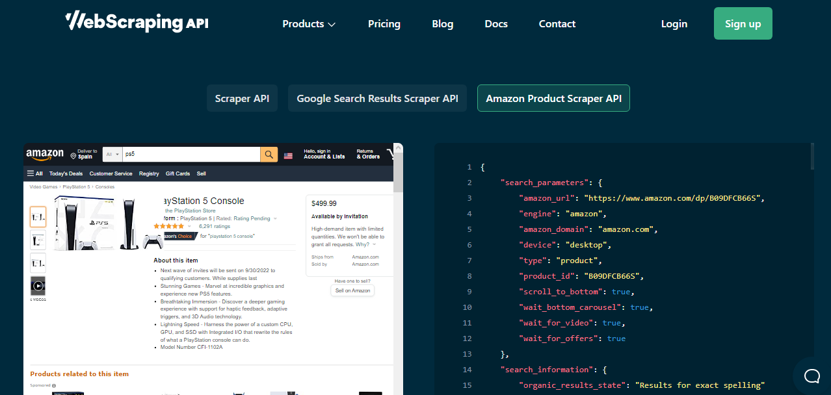Play the 6 VIDEOS thumbnail icon
The image size is (831, 395).
pos(37,285)
